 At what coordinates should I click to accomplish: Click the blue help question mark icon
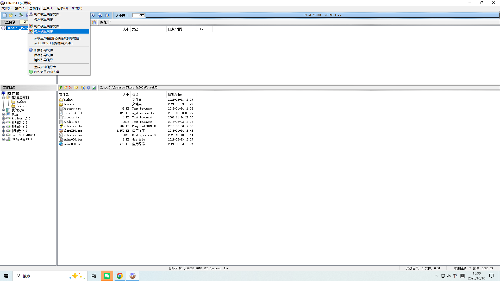100,15
